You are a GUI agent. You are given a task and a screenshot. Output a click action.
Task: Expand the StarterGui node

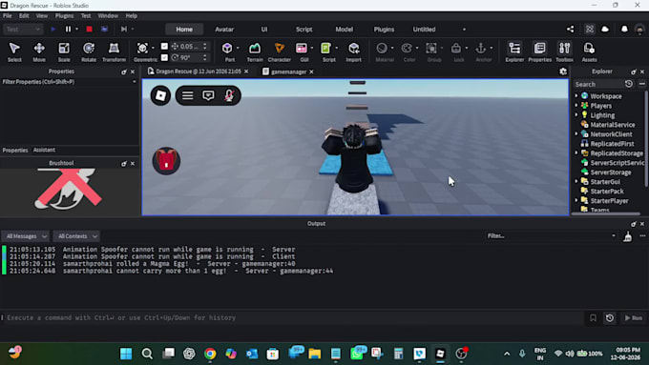576,181
